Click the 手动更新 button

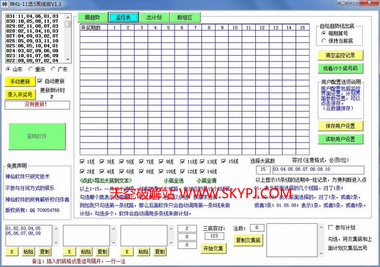coord(20,81)
